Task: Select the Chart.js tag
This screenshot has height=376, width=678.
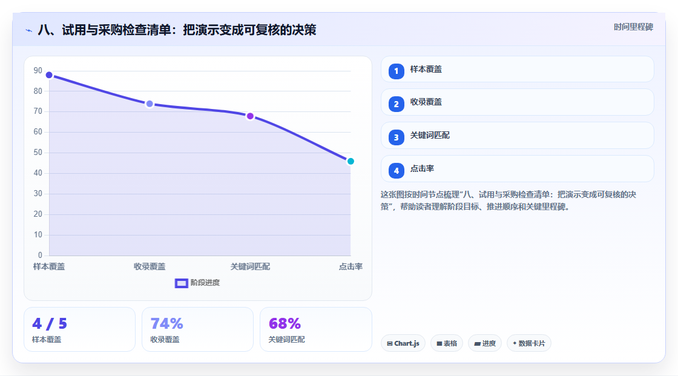Action: (403, 343)
